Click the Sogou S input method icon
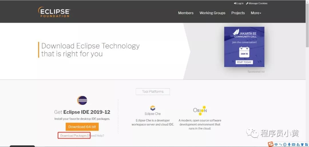The width and height of the screenshot is (309, 147). [271, 144]
